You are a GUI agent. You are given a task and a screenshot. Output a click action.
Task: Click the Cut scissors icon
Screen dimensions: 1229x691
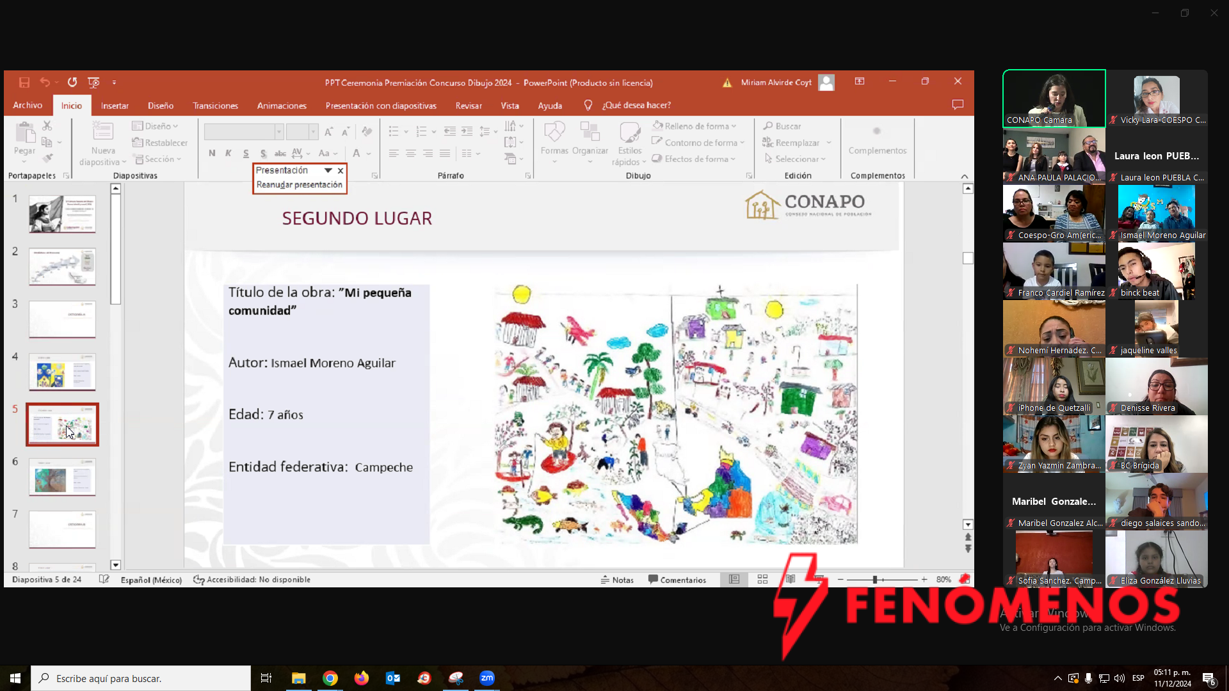(x=47, y=126)
